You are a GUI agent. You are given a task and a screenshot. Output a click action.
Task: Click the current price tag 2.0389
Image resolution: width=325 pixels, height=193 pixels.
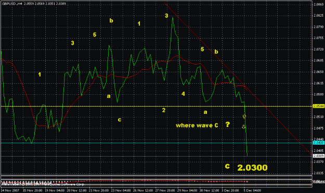click(x=318, y=156)
